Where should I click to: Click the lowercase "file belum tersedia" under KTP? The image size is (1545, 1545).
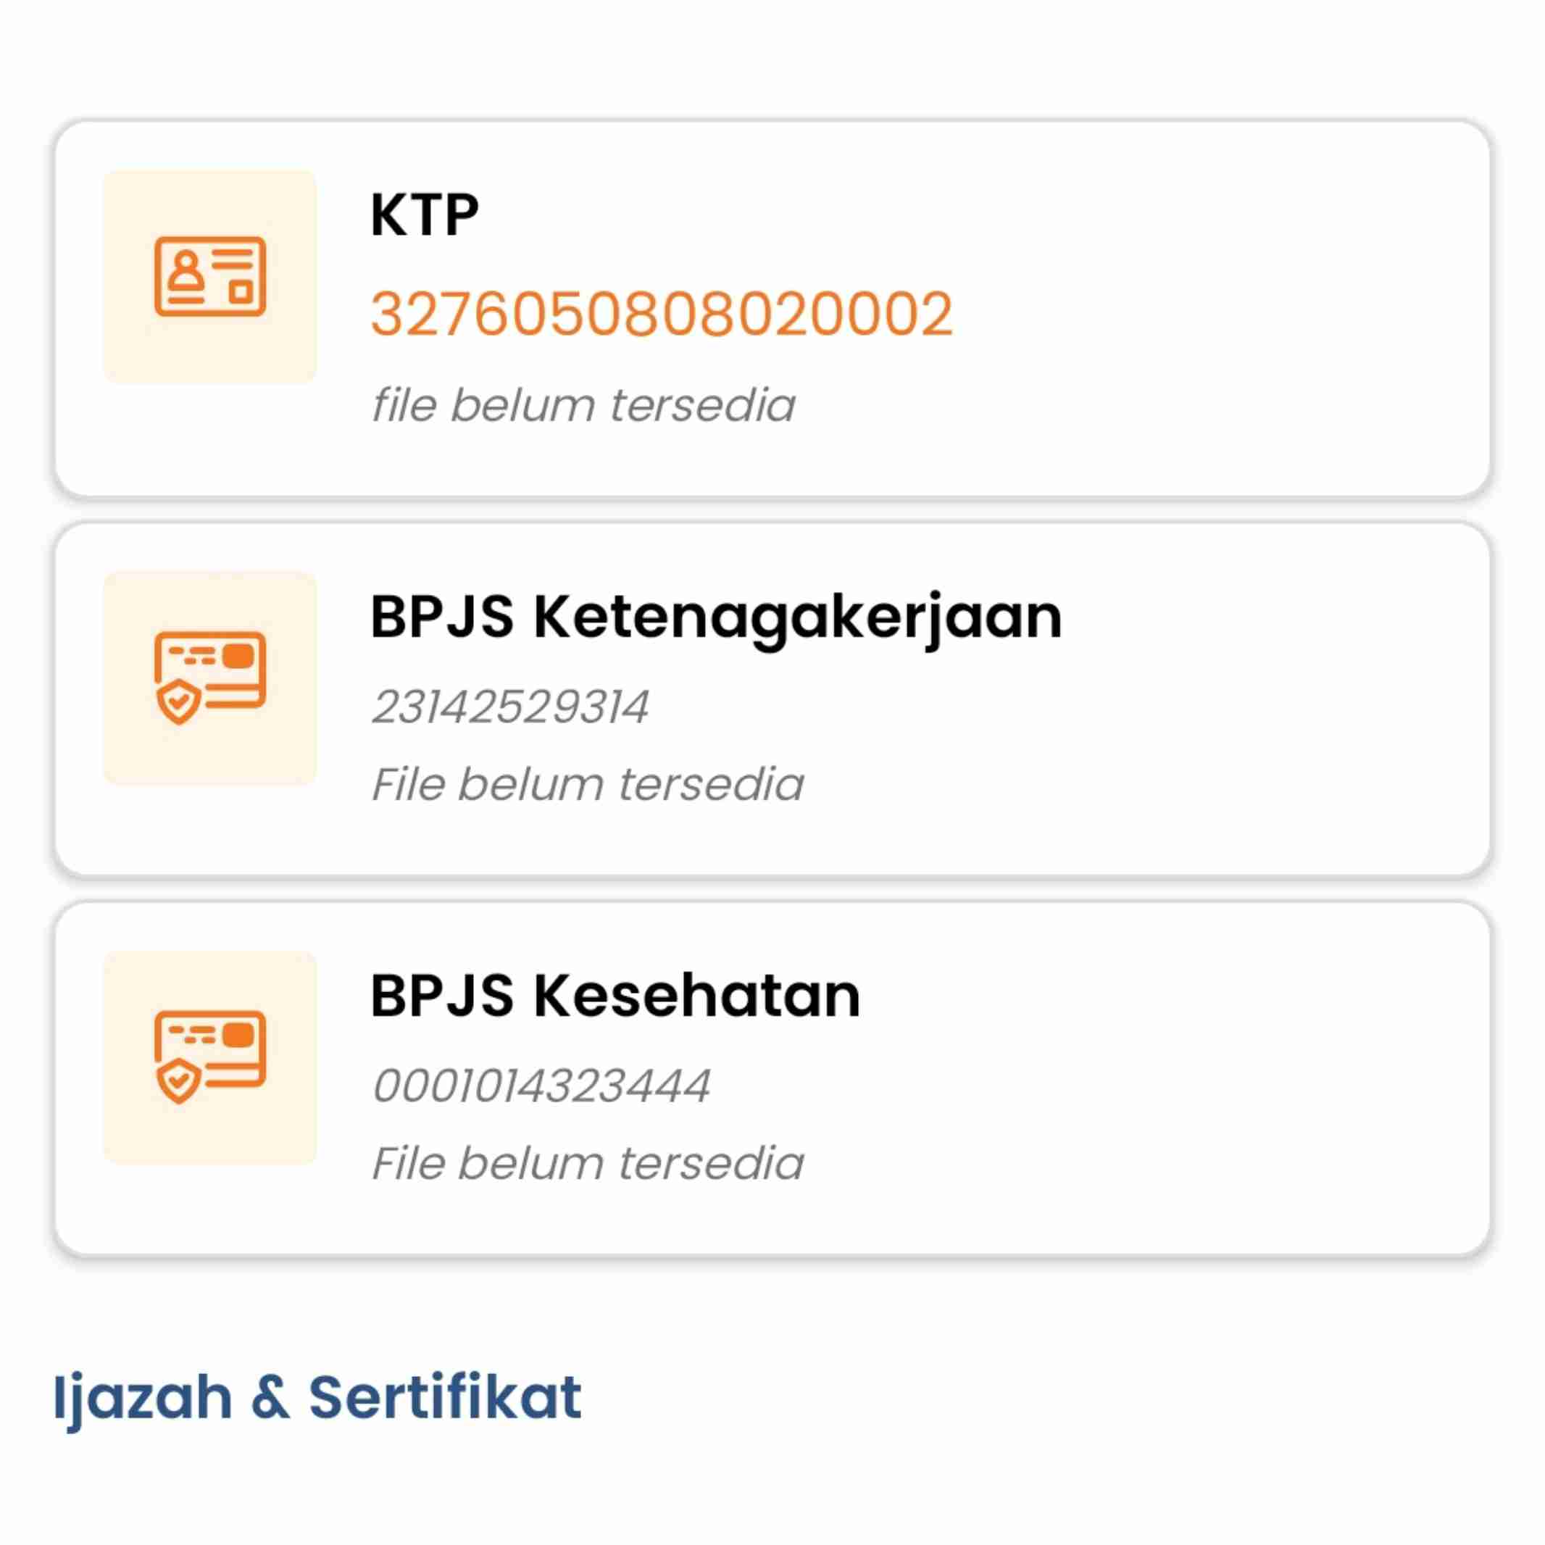click(583, 404)
